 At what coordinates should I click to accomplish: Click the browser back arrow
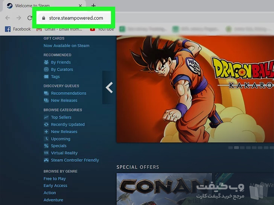pos(8,18)
